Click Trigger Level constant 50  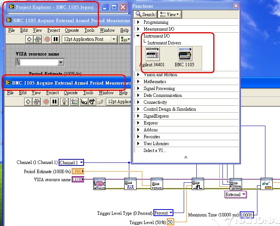point(170,222)
